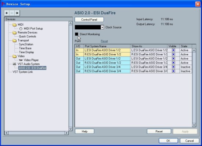Viewport: 202px width, 146px height.
Task: Click the OK button
Action: [x=168, y=141]
